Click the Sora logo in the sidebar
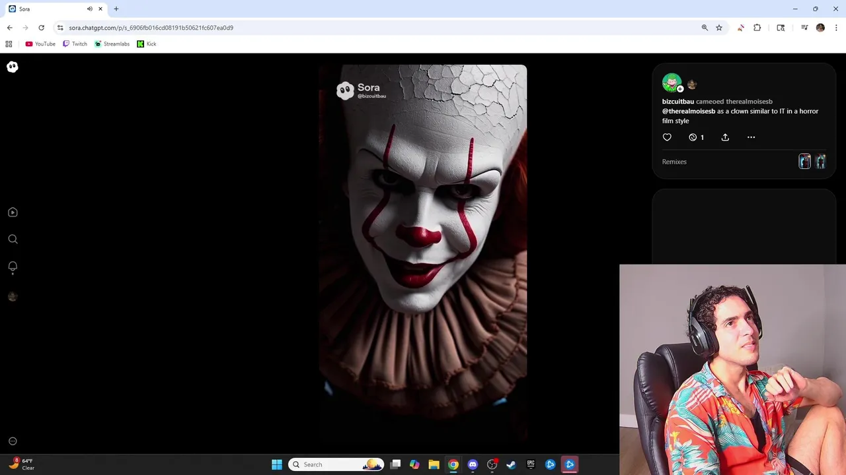846x475 pixels. 13,67
